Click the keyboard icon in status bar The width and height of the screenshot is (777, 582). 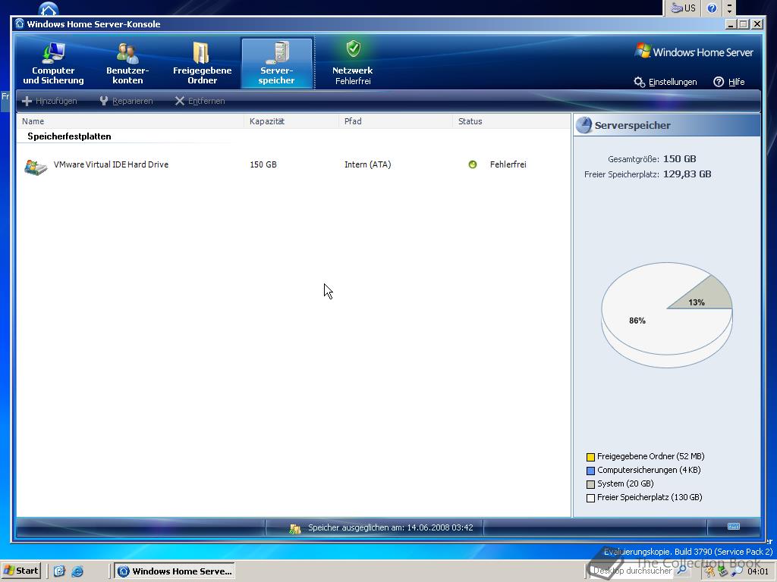734,526
